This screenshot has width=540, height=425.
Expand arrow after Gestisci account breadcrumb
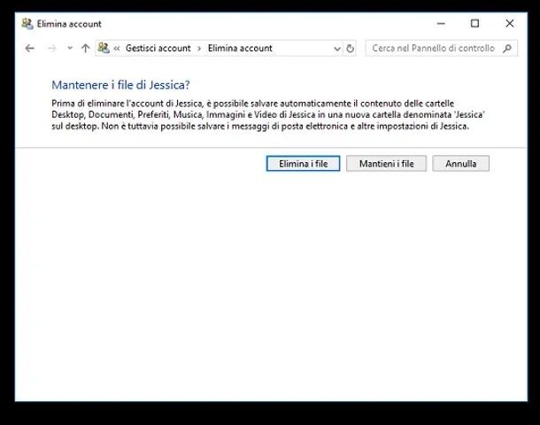pyautogui.click(x=199, y=49)
